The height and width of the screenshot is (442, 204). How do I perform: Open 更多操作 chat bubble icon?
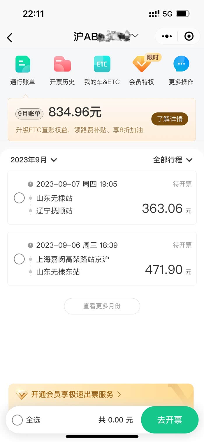[x=181, y=64]
